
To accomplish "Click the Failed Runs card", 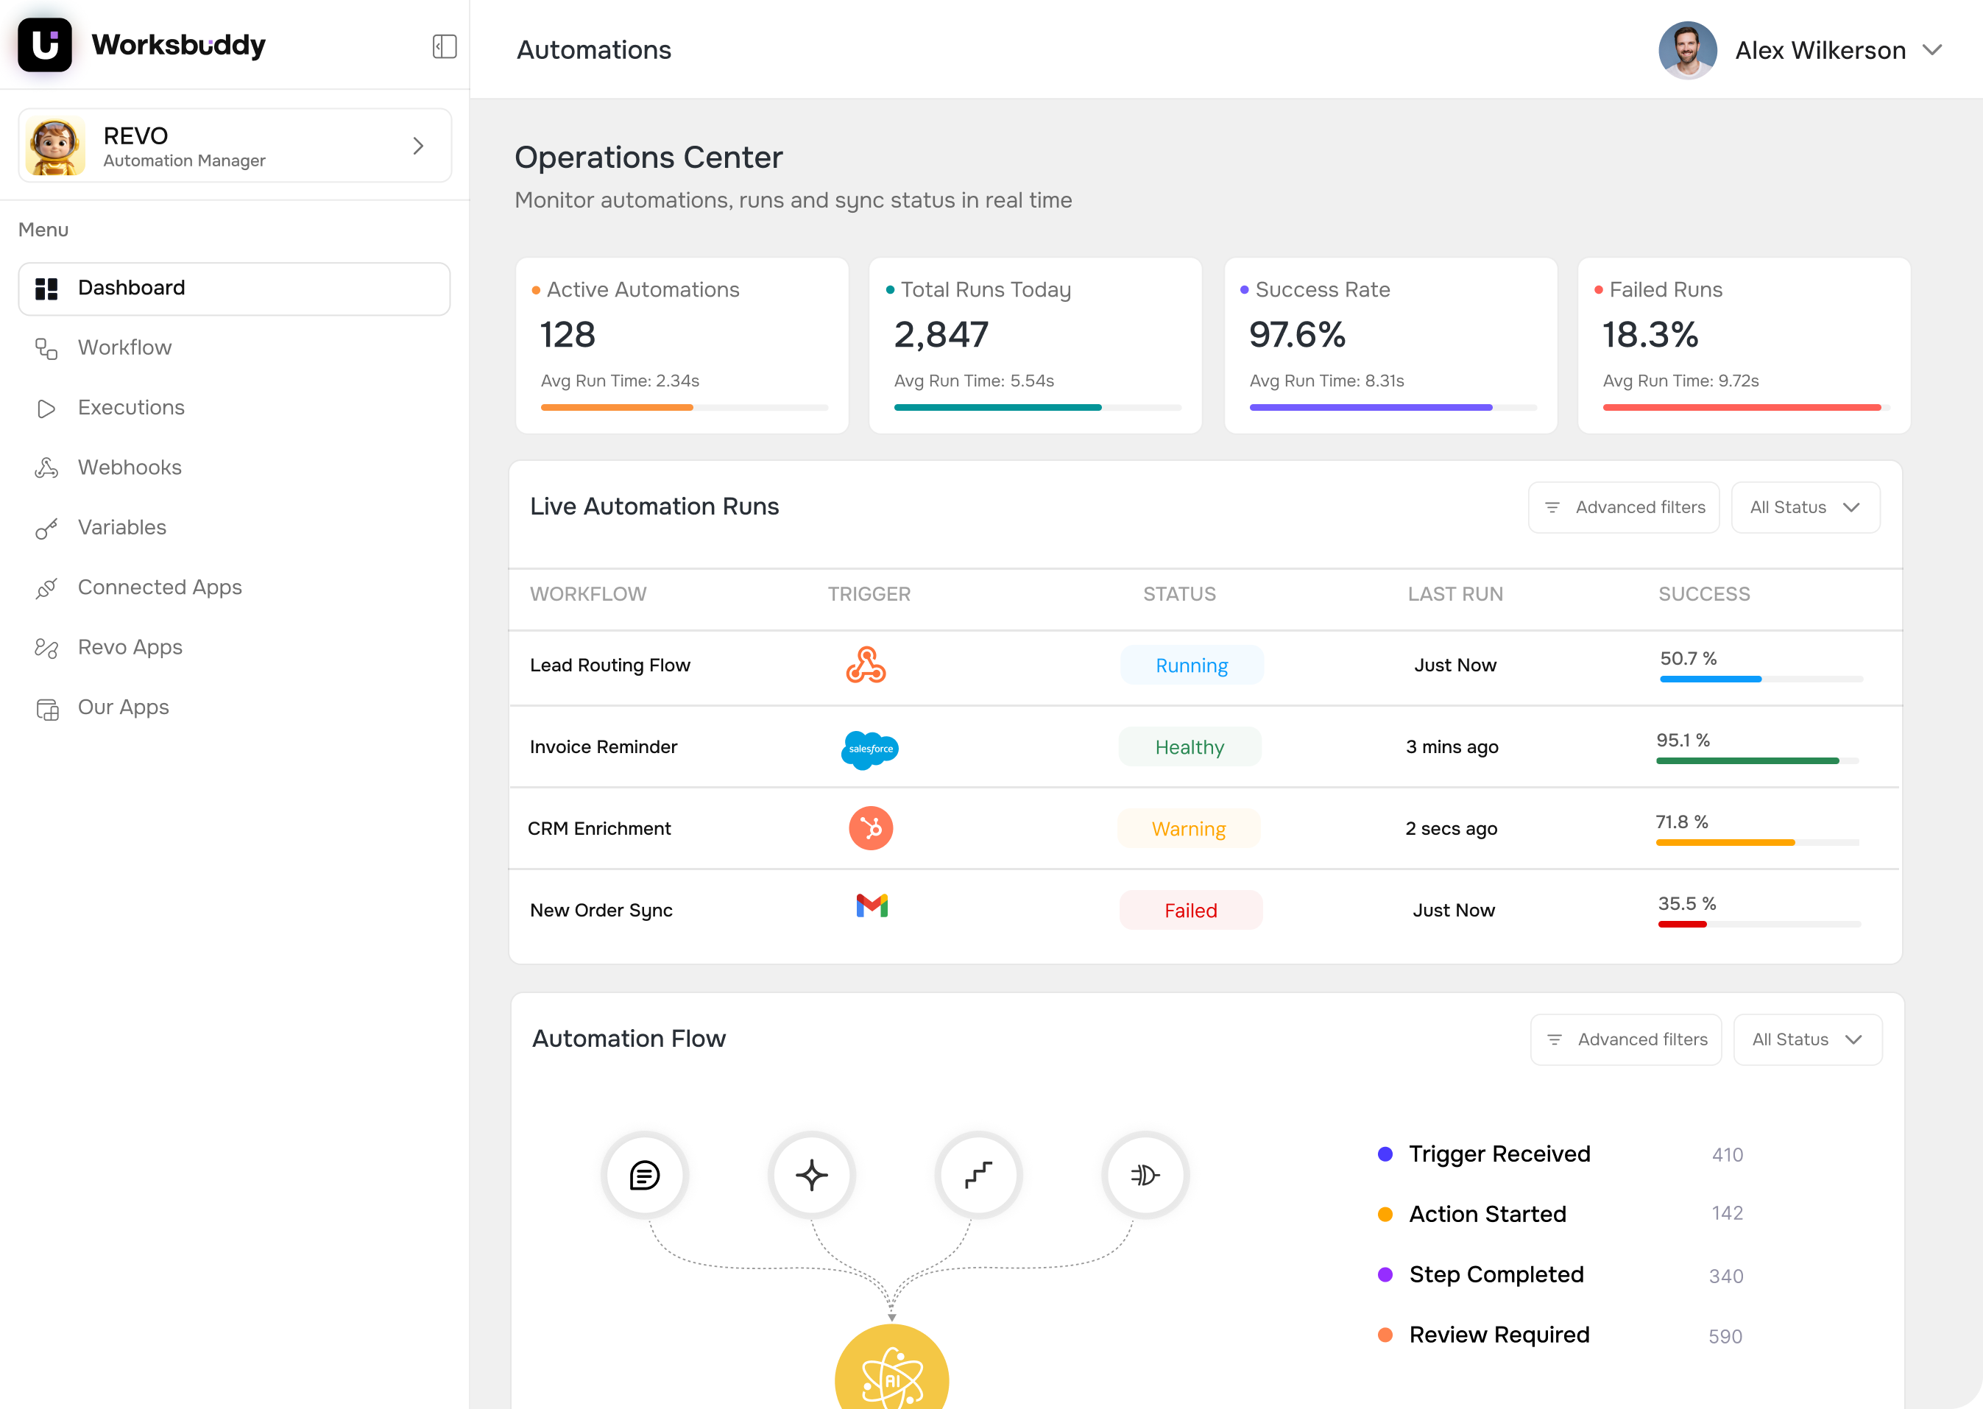I will 1744,345.
